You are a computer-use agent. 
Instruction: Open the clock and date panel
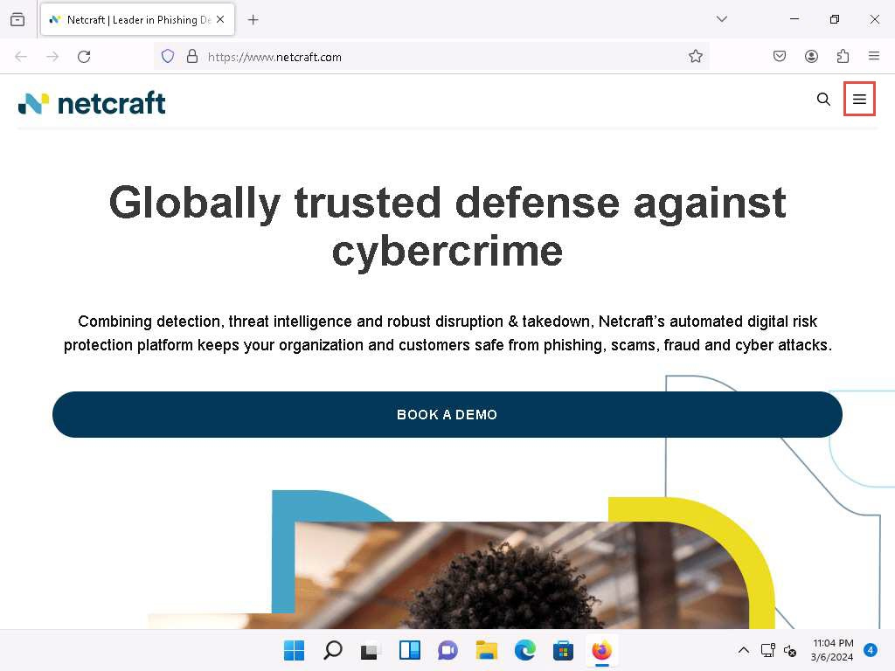pyautogui.click(x=832, y=650)
